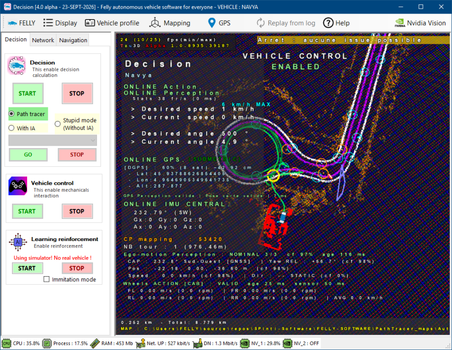Stop Vehicle control mechanical interaction

77,211
